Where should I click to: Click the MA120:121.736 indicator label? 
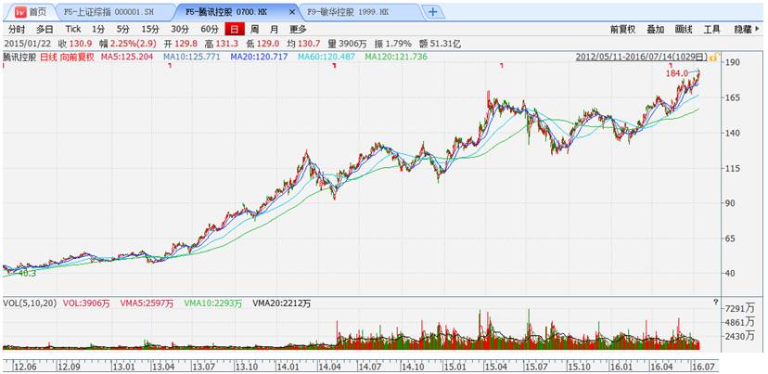[x=396, y=57]
